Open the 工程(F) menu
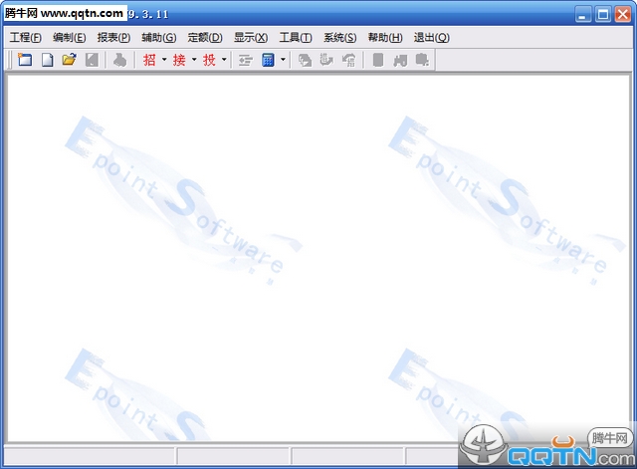Viewport: 637px width, 469px height. (25, 38)
